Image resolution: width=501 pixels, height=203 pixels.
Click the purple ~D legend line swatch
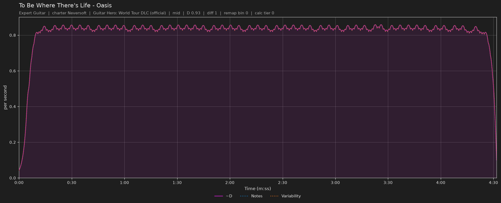coord(219,196)
